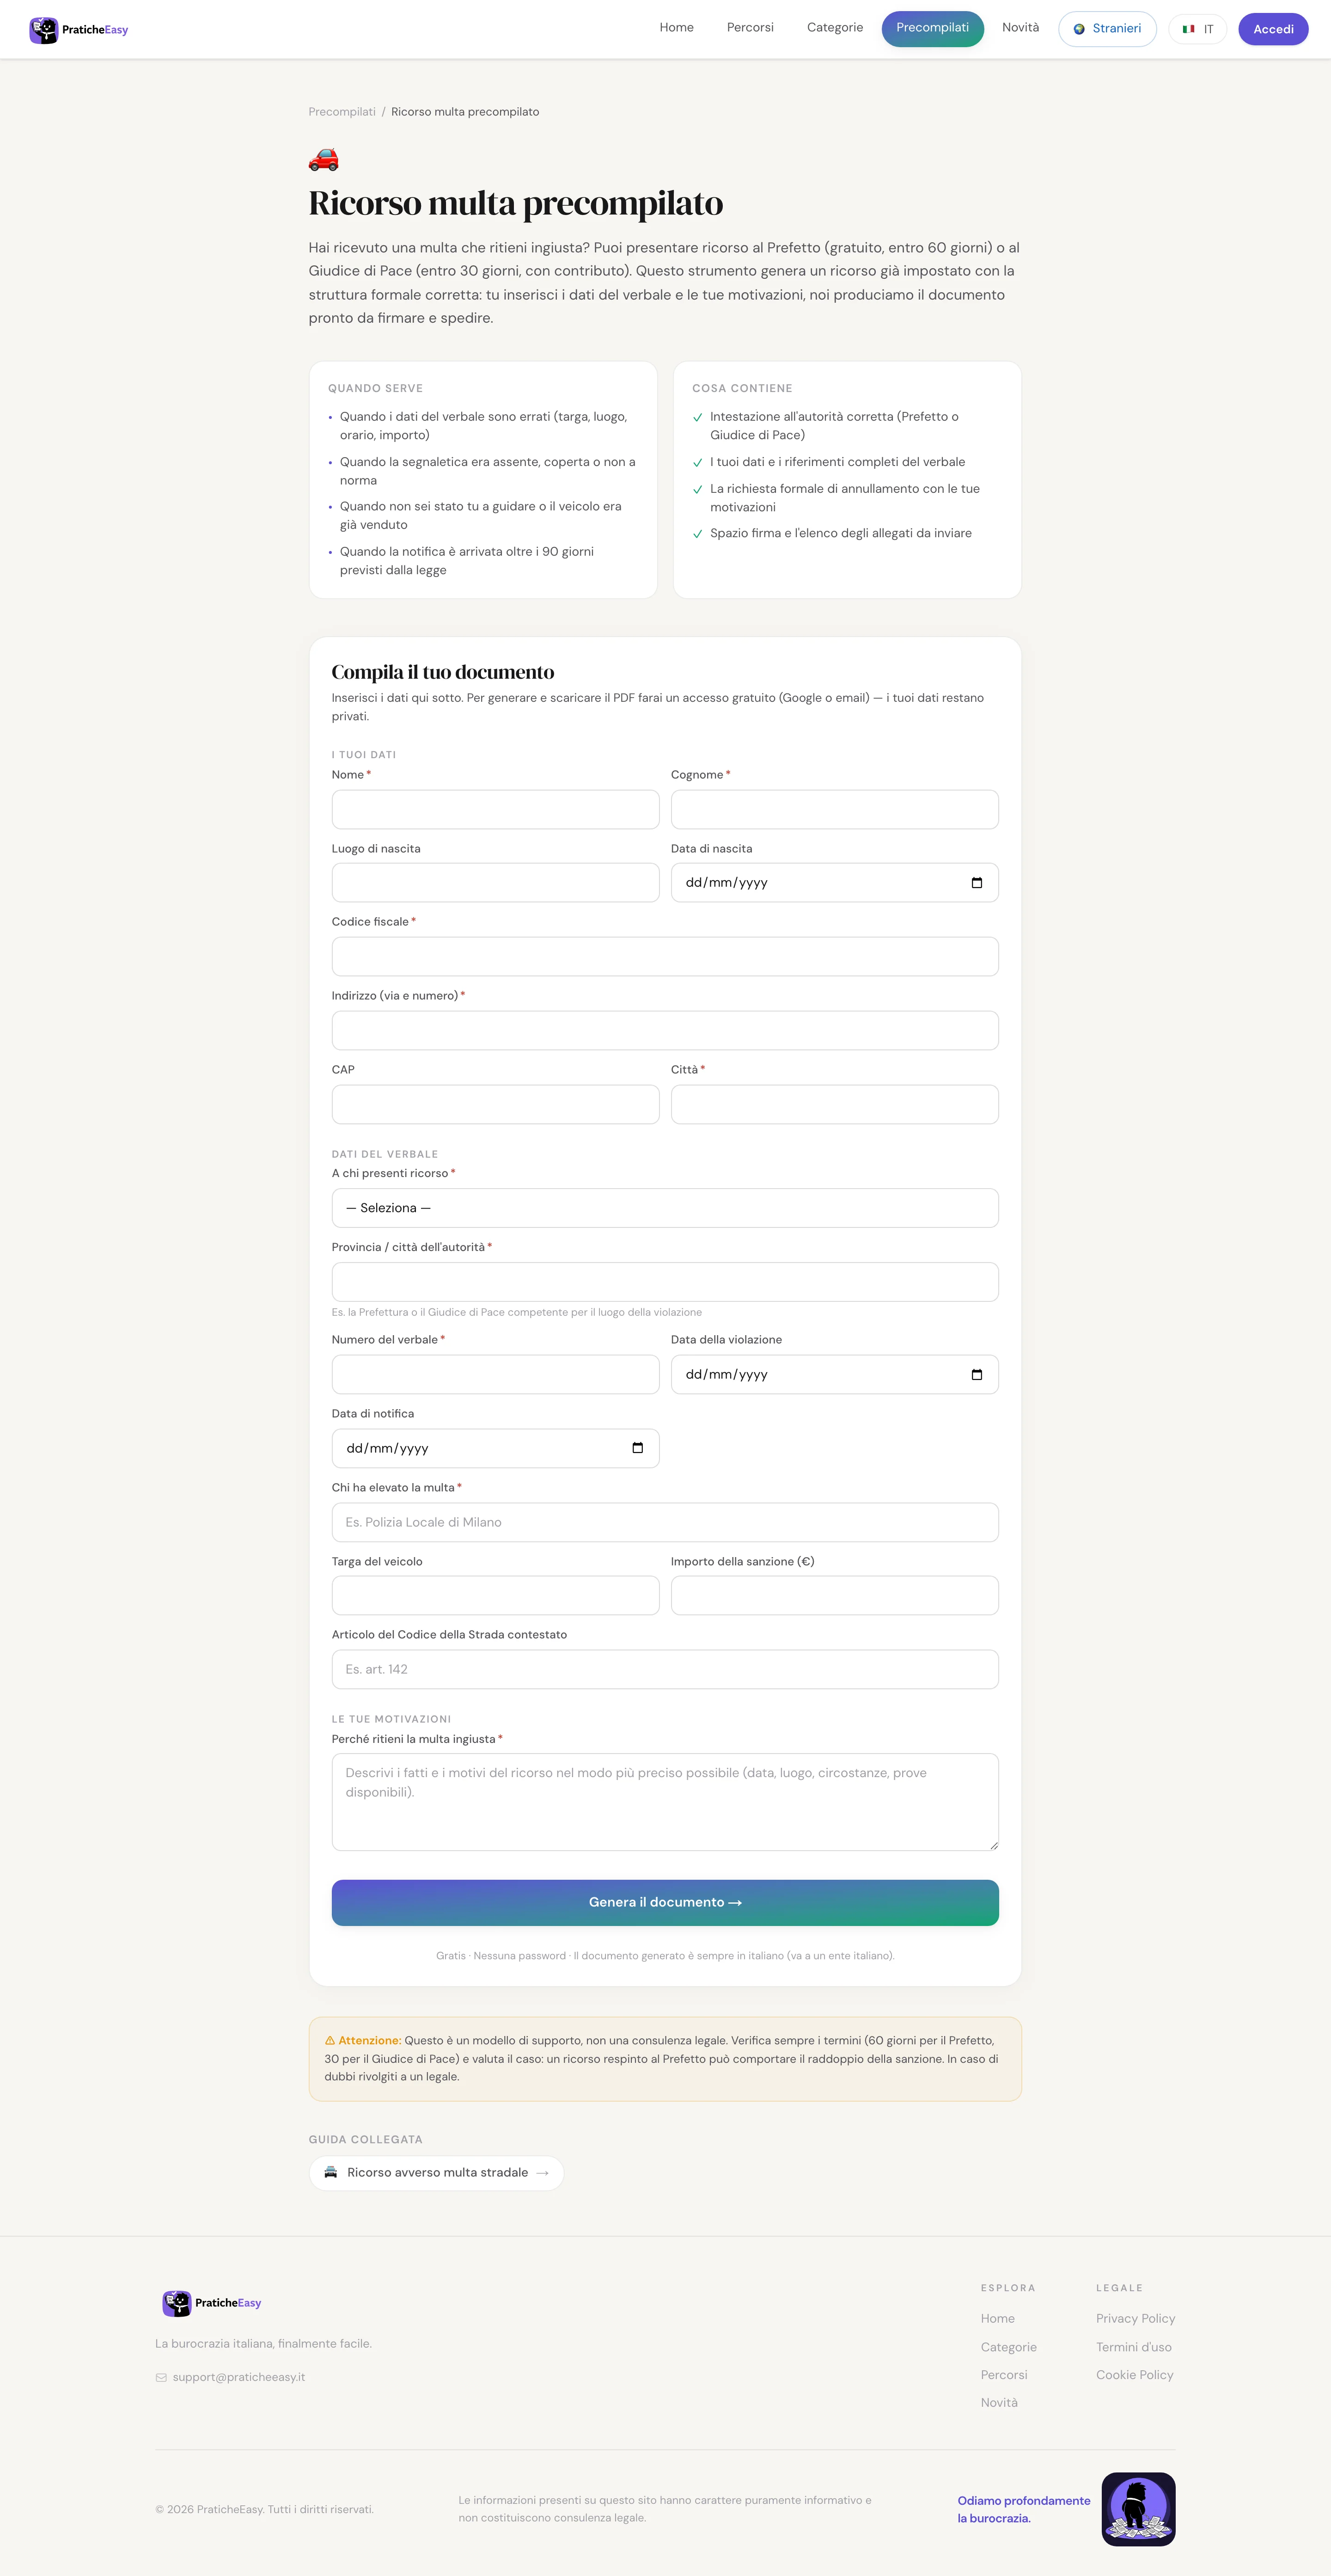
Task: Click the Nome input field
Action: 495,810
